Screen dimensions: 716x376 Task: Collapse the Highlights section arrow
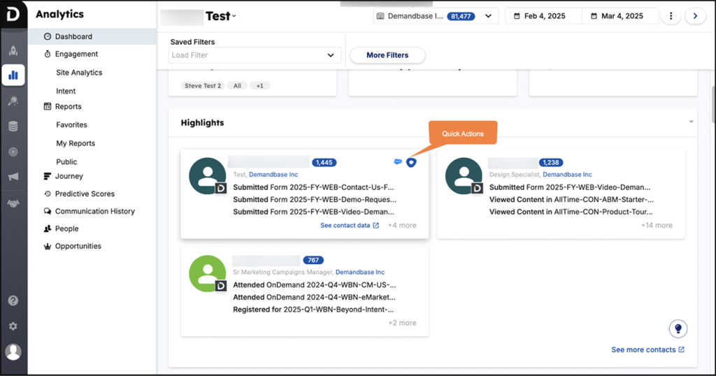point(691,122)
